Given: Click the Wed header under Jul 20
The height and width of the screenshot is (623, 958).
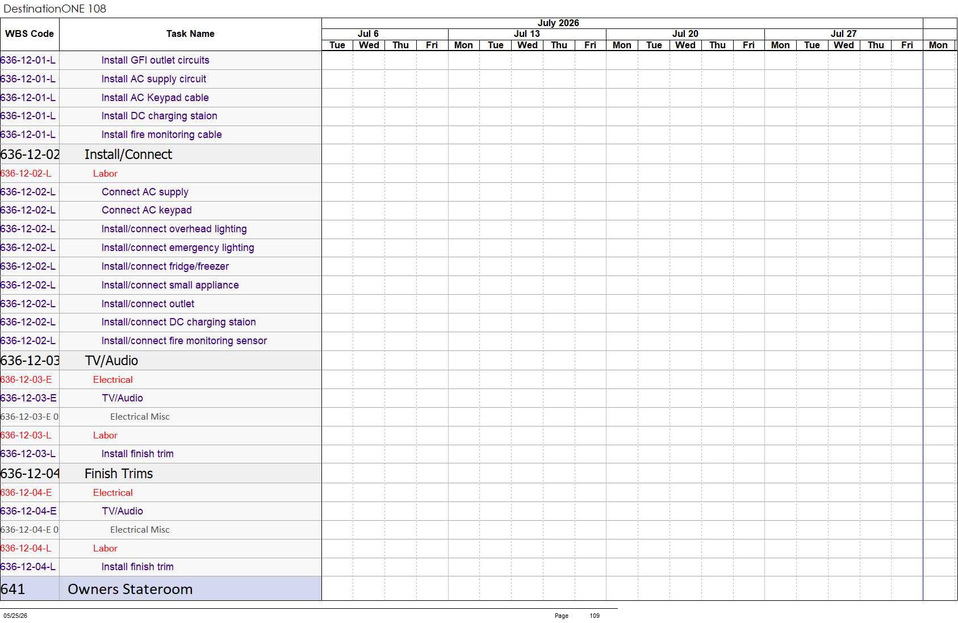Looking at the screenshot, I should (x=685, y=45).
